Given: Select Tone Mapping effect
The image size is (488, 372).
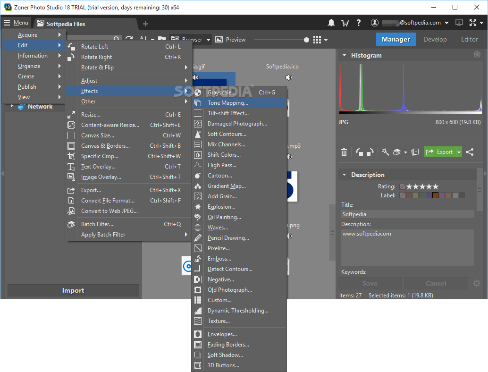Looking at the screenshot, I should pyautogui.click(x=239, y=103).
